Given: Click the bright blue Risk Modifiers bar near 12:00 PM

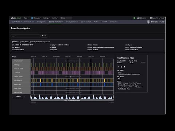Looking at the screenshot, I should [x=105, y=84].
